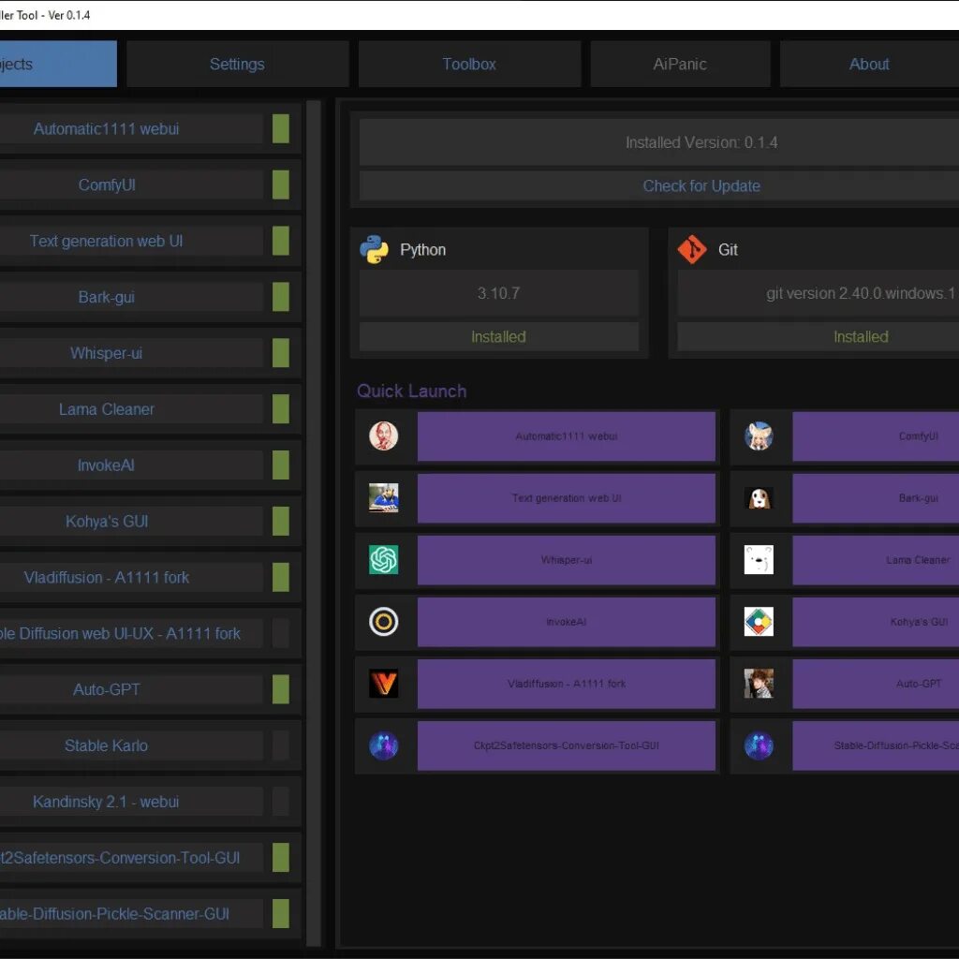Screen dimensions: 959x959
Task: Click the Git Installed status button
Action: click(819, 336)
